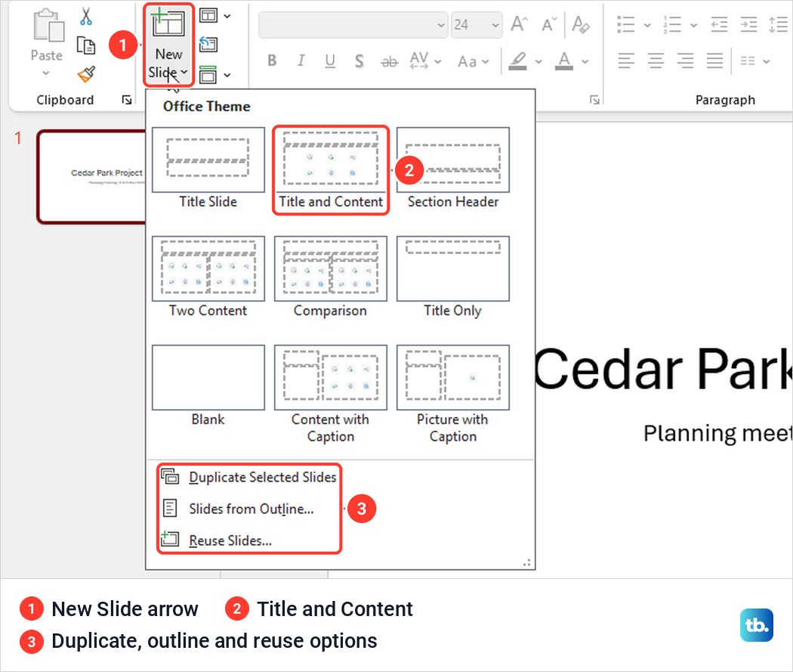Click the Cut scissors icon

click(86, 16)
